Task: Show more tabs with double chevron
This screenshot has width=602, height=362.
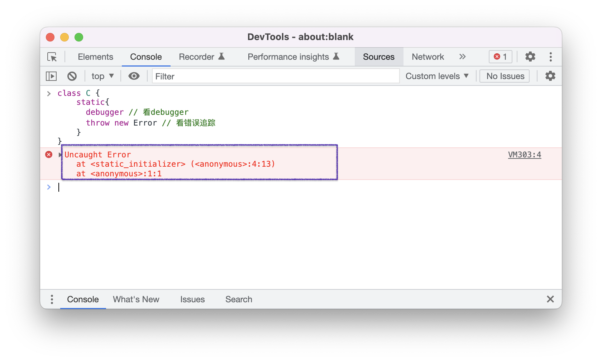Action: tap(463, 57)
